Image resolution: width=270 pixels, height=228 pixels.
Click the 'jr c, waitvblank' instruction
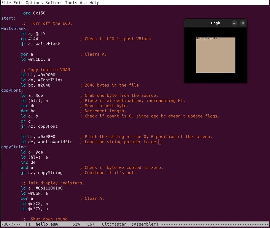[40, 44]
